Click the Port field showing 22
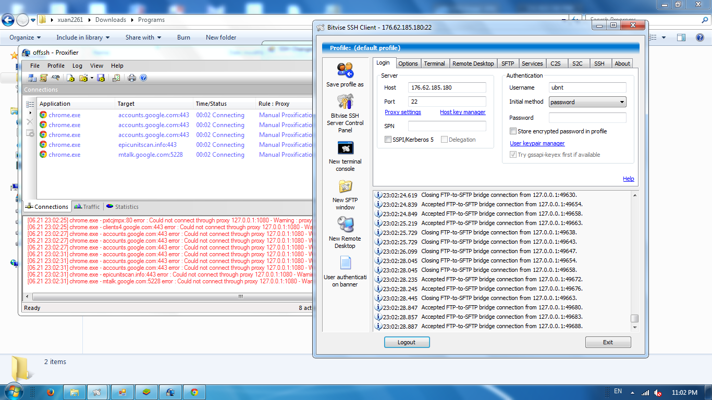This screenshot has width=712, height=400. click(x=447, y=102)
